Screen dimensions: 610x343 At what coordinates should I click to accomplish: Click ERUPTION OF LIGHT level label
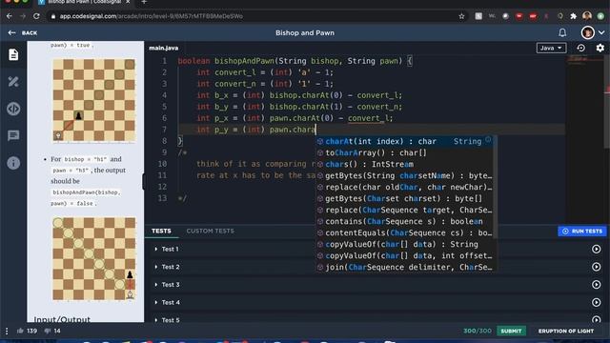(x=565, y=331)
